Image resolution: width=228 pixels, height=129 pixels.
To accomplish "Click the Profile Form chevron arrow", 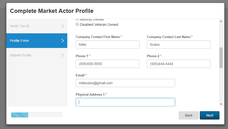I will tap(62, 41).
